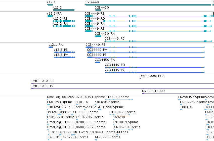Click EST DMG1-chrX.10.044.a.5prime

point(73,135)
